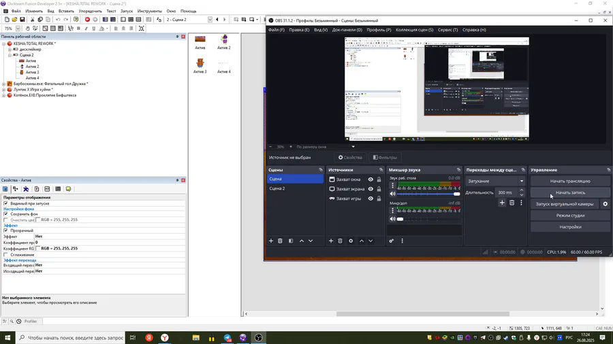Click the Start virtual camera button

click(565, 204)
